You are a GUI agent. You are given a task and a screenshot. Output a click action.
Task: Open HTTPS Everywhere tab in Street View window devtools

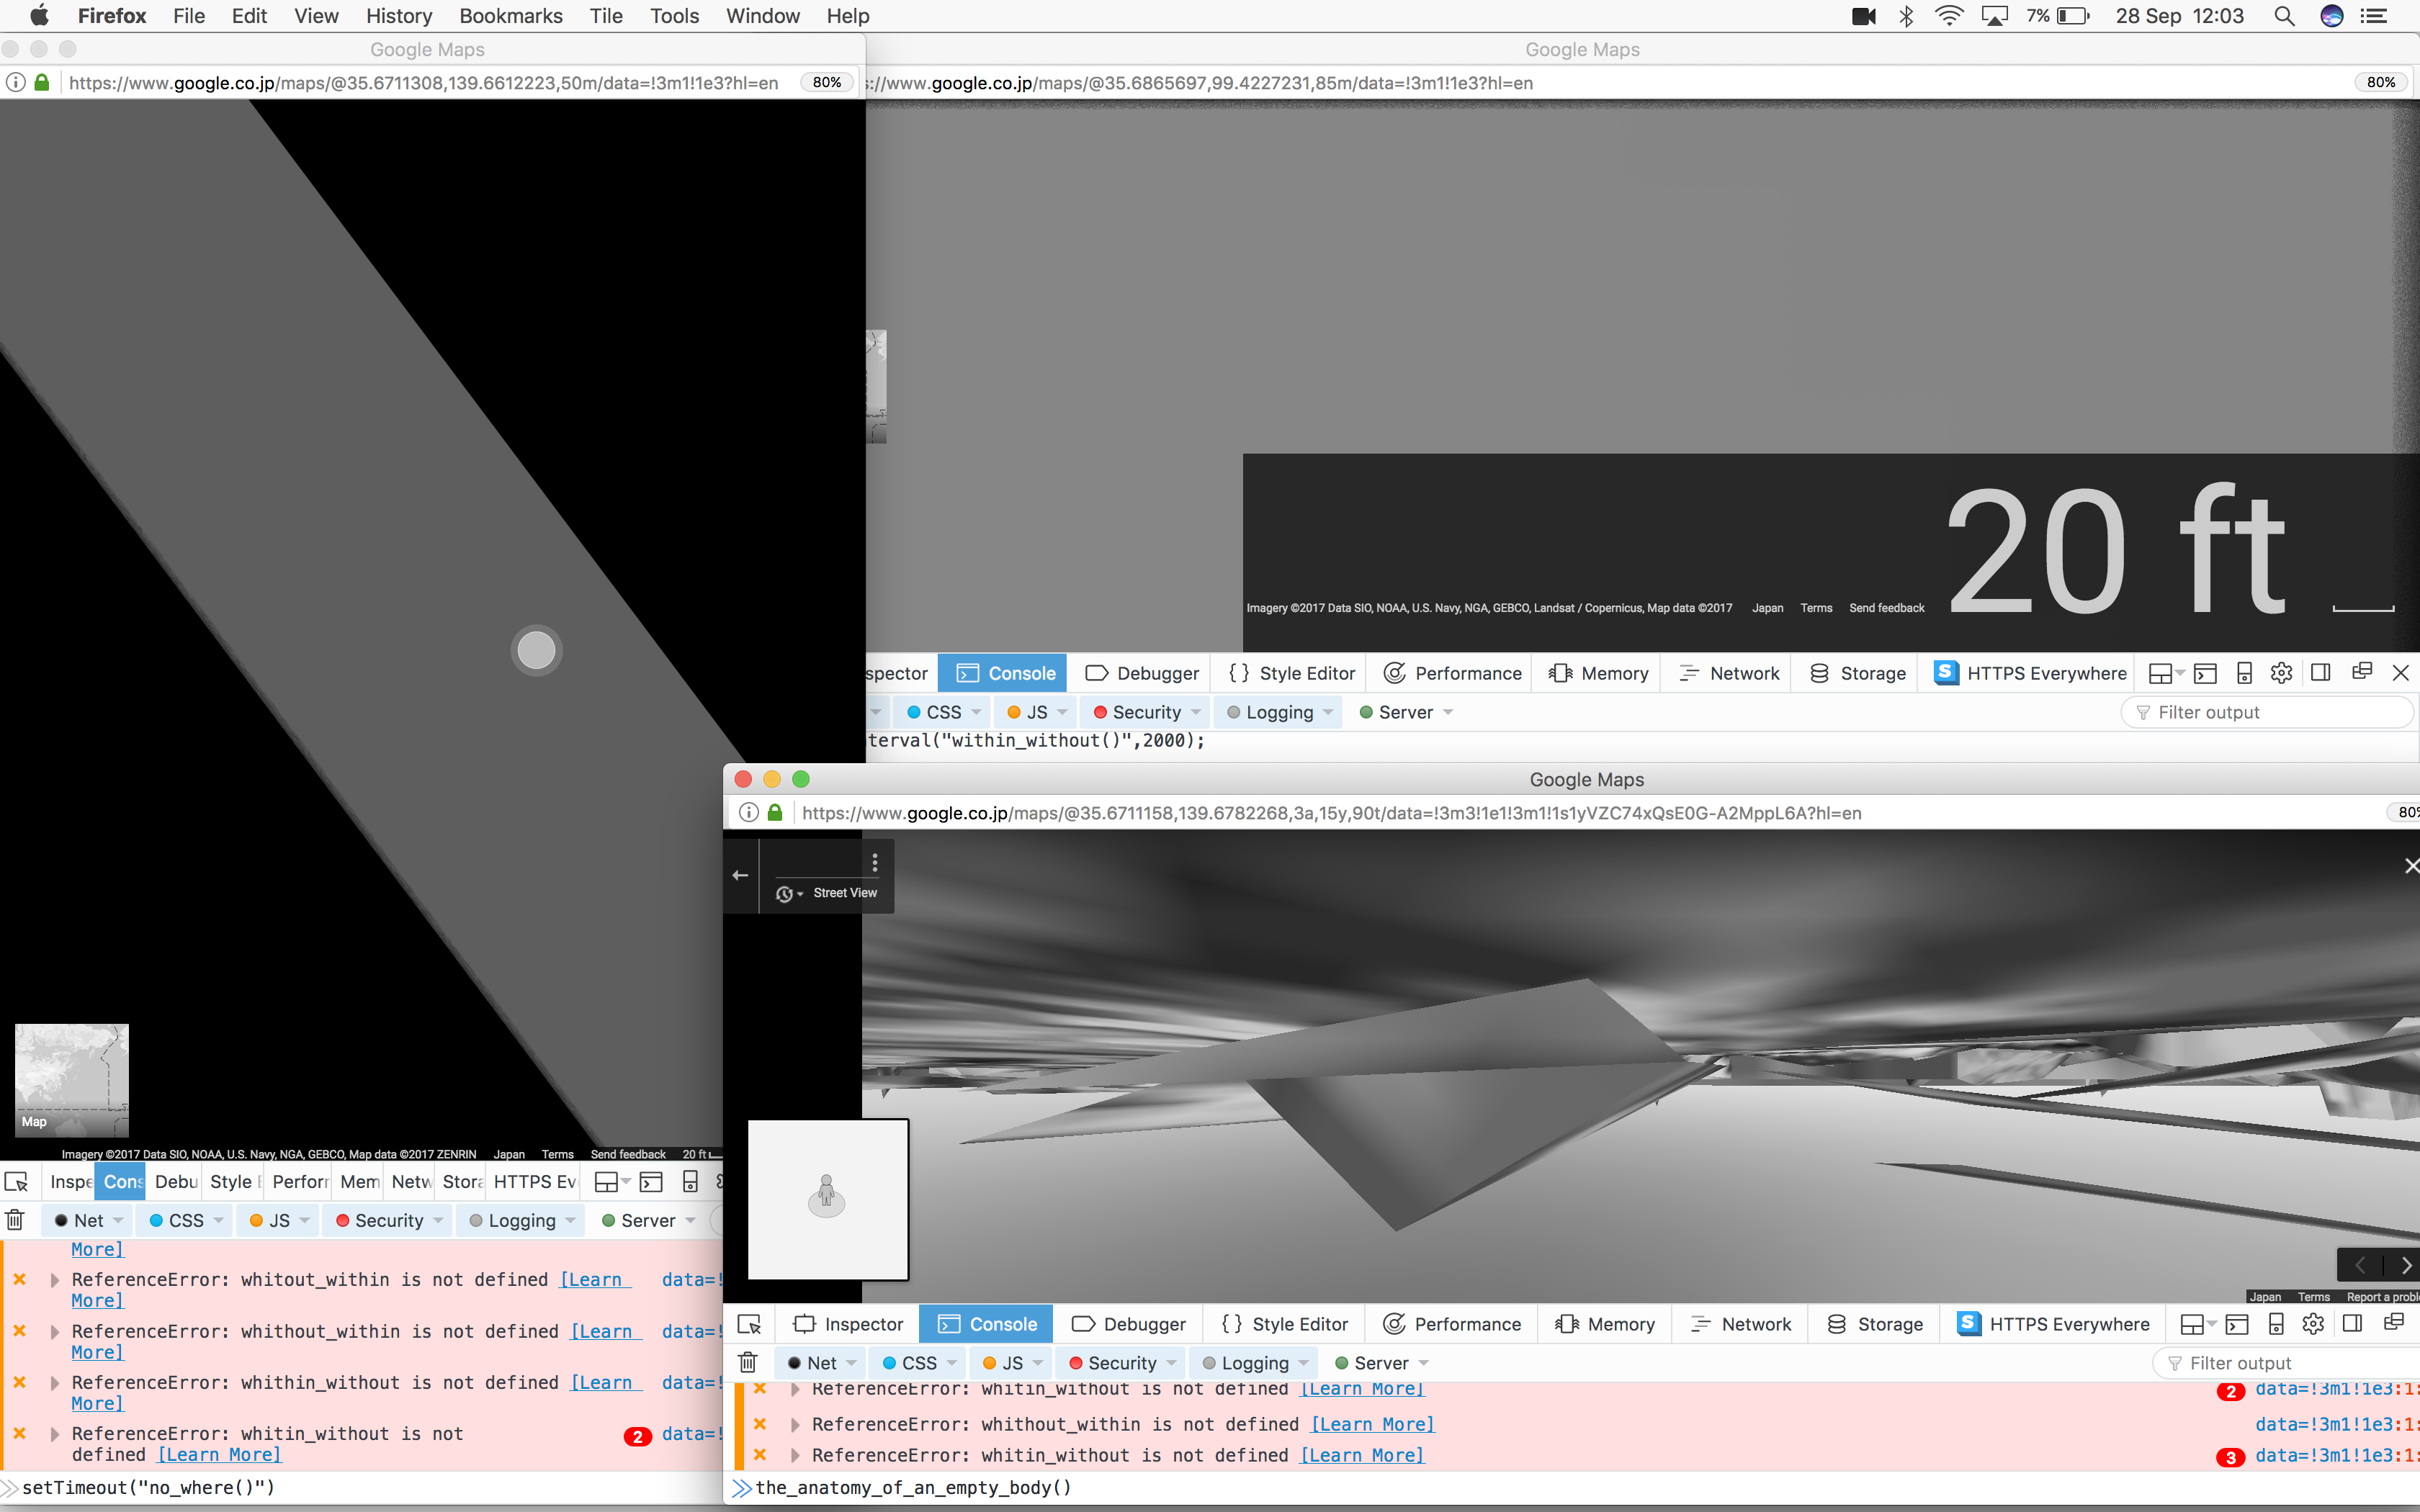point(2054,1324)
